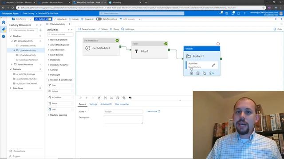Switch to the General properties tab
The image size is (284, 159).
tap(83, 104)
